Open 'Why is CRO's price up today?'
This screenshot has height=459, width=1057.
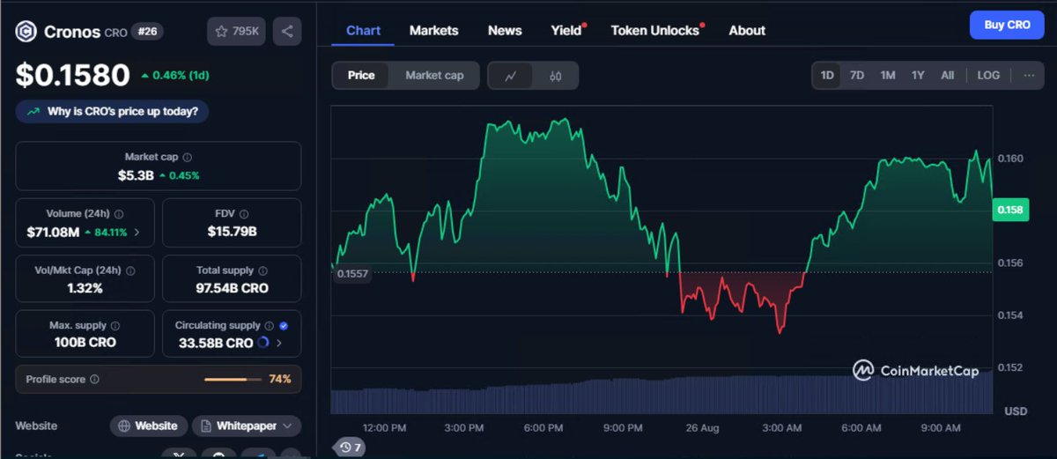[x=112, y=112]
